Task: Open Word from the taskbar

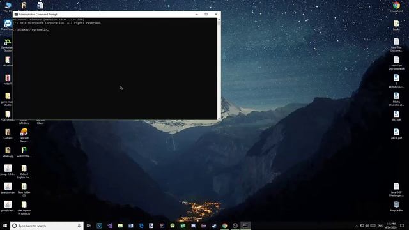Action: 130,226
